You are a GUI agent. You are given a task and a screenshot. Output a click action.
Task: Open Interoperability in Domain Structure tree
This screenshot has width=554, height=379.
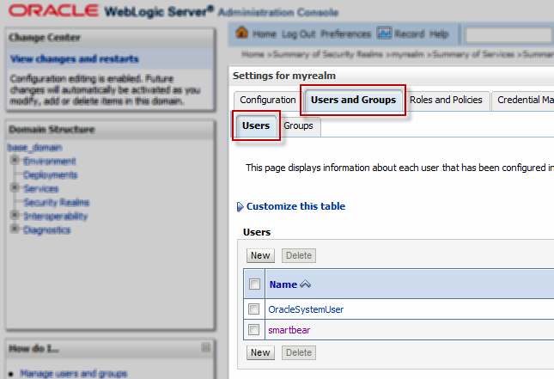56,216
